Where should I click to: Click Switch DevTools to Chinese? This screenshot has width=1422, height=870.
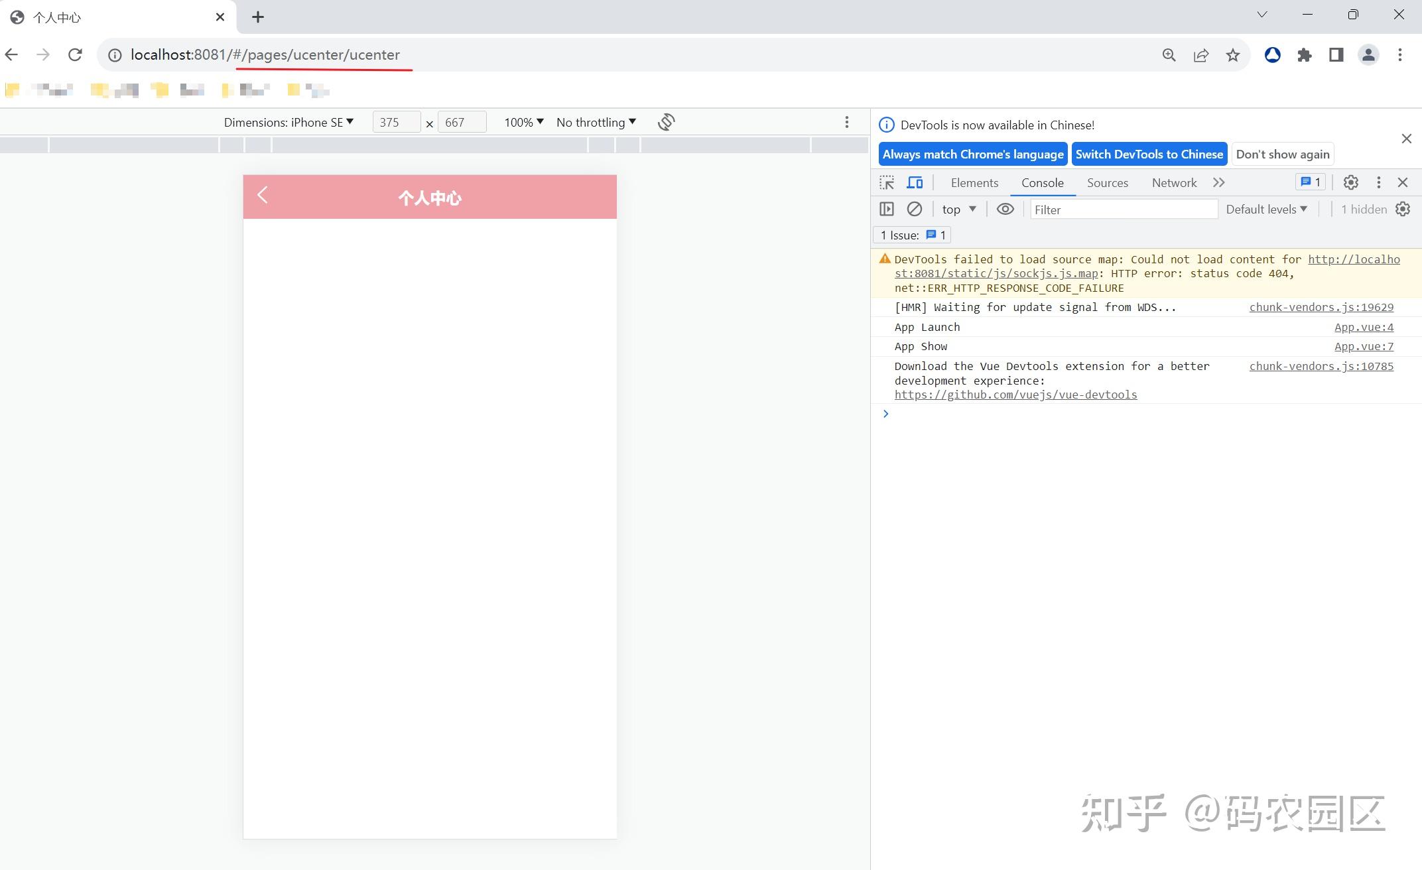[x=1149, y=154]
